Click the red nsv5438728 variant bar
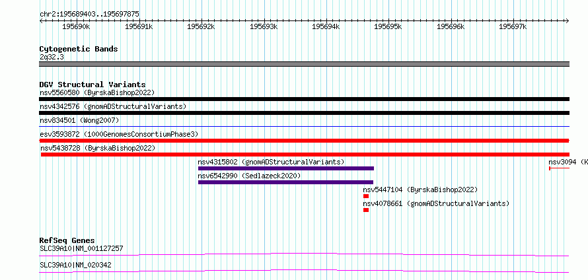Image resolution: width=588 pixels, height=280 pixels. pos(305,155)
